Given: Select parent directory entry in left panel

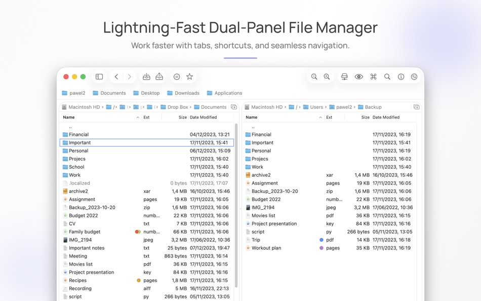Looking at the screenshot, I should pos(147,127).
